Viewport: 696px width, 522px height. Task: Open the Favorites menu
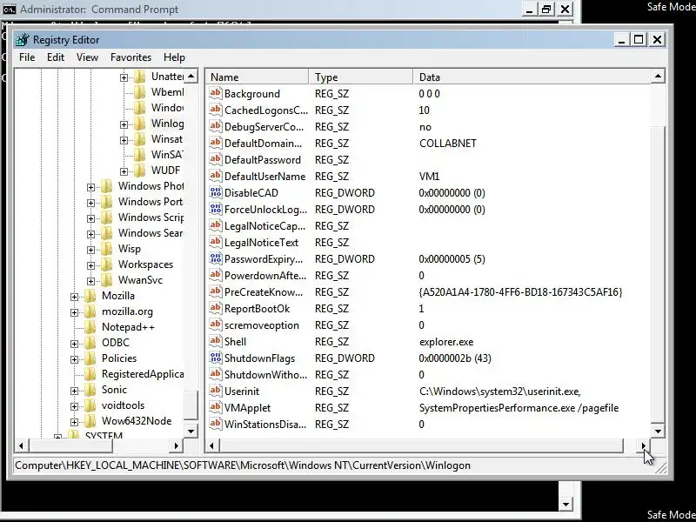point(130,57)
